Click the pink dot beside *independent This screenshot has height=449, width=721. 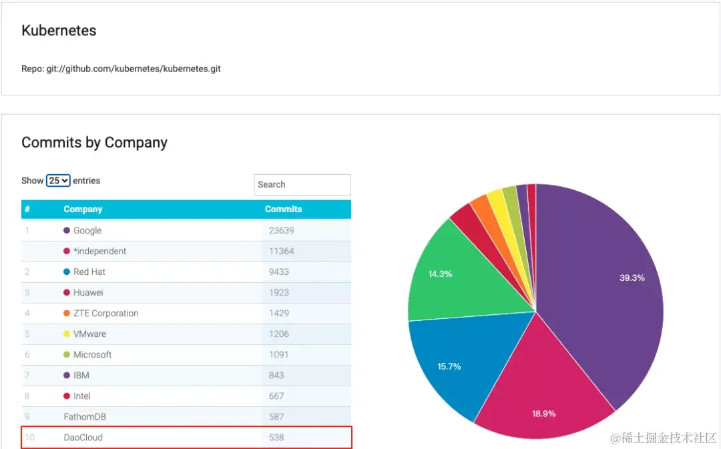67,251
